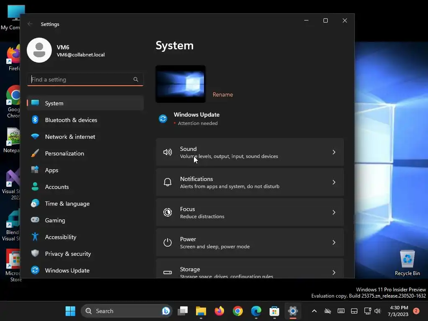Open the Windows Start menu
The height and width of the screenshot is (321, 428).
pos(70,311)
